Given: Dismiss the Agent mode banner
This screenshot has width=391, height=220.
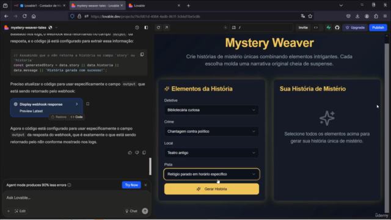Looking at the screenshot, I should (145, 185).
